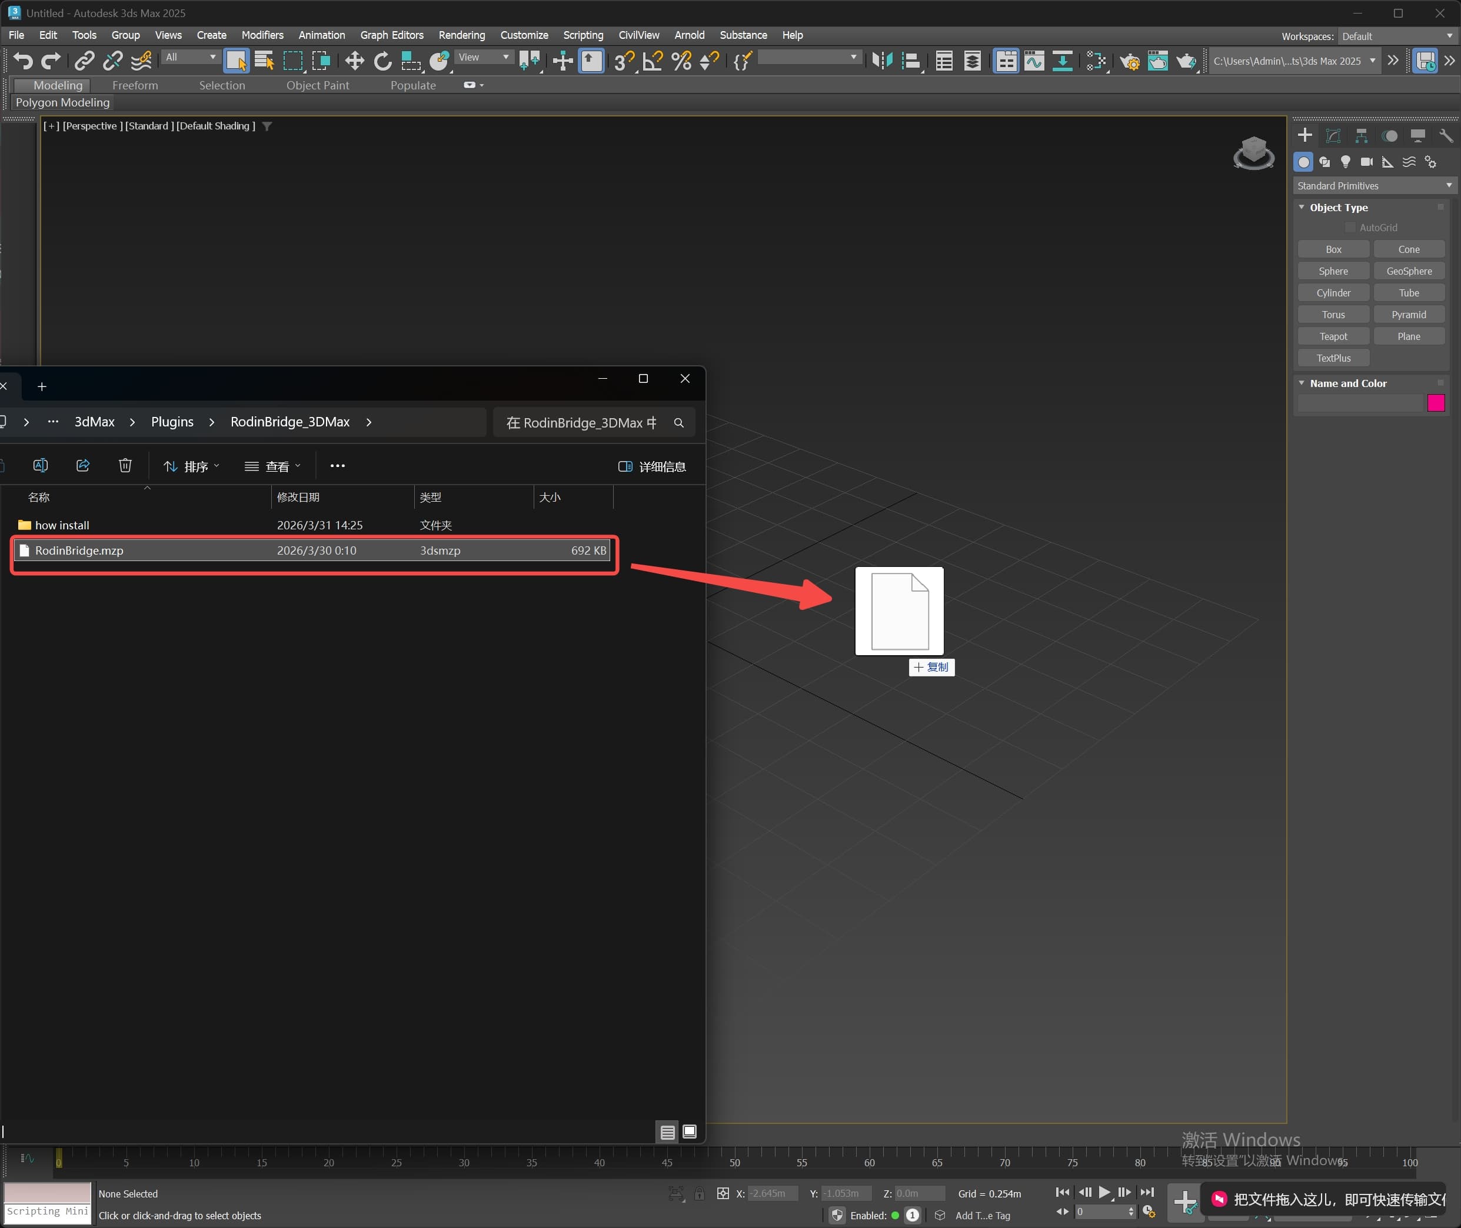The height and width of the screenshot is (1228, 1461).
Task: Click the 详细信息 details pane button
Action: [652, 466]
